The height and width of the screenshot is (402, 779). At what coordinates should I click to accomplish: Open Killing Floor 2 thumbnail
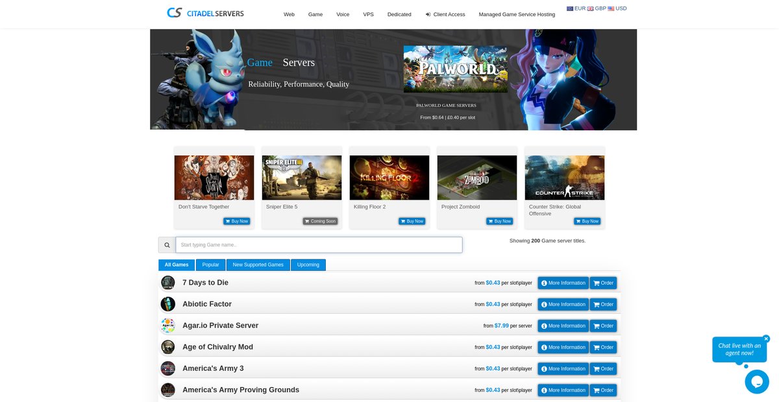click(x=389, y=178)
